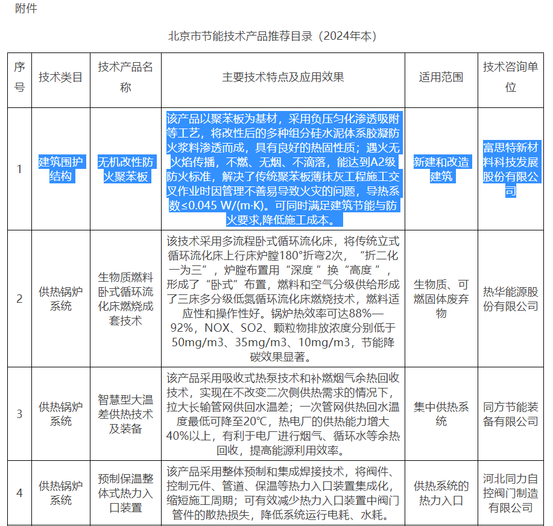Click '预制保温整体式热力入口装置' cell
The width and height of the screenshot is (553, 526).
pyautogui.click(x=125, y=493)
